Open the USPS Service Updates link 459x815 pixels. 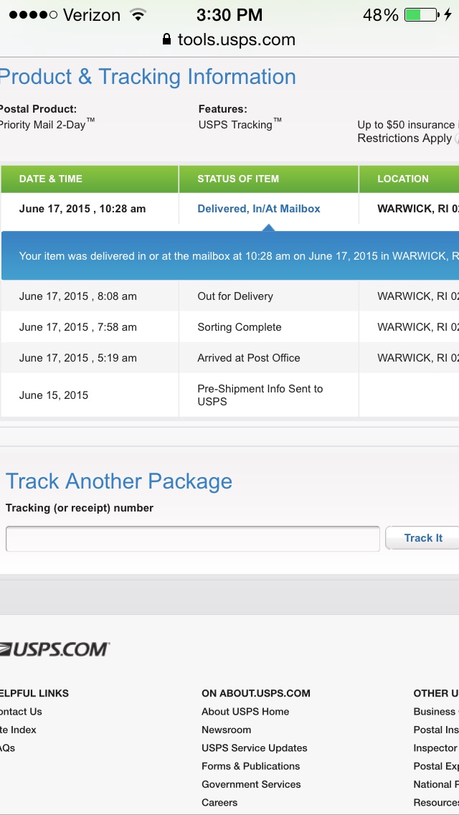tap(254, 748)
